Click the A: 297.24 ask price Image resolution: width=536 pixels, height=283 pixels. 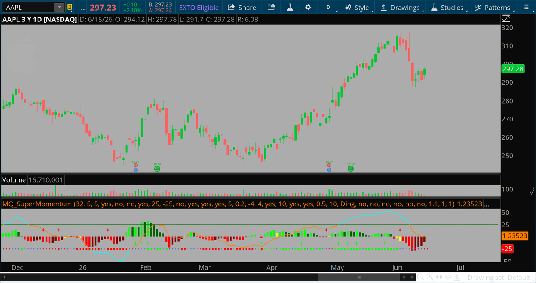tap(160, 10)
